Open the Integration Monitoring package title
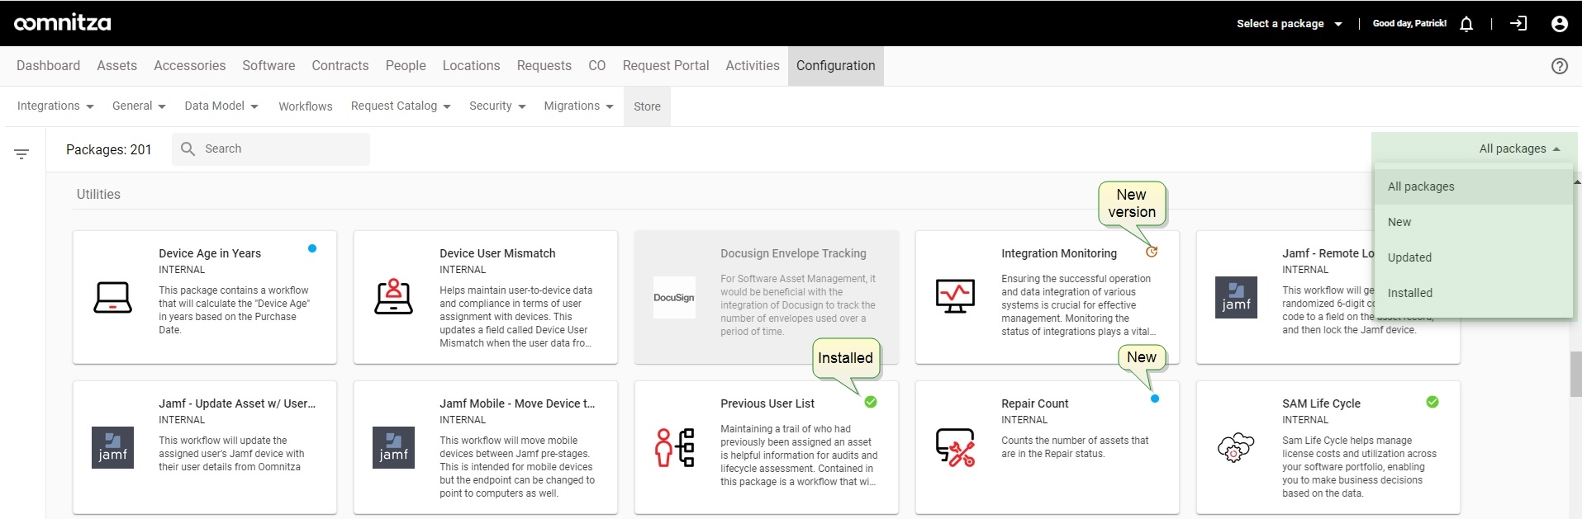 click(1058, 253)
